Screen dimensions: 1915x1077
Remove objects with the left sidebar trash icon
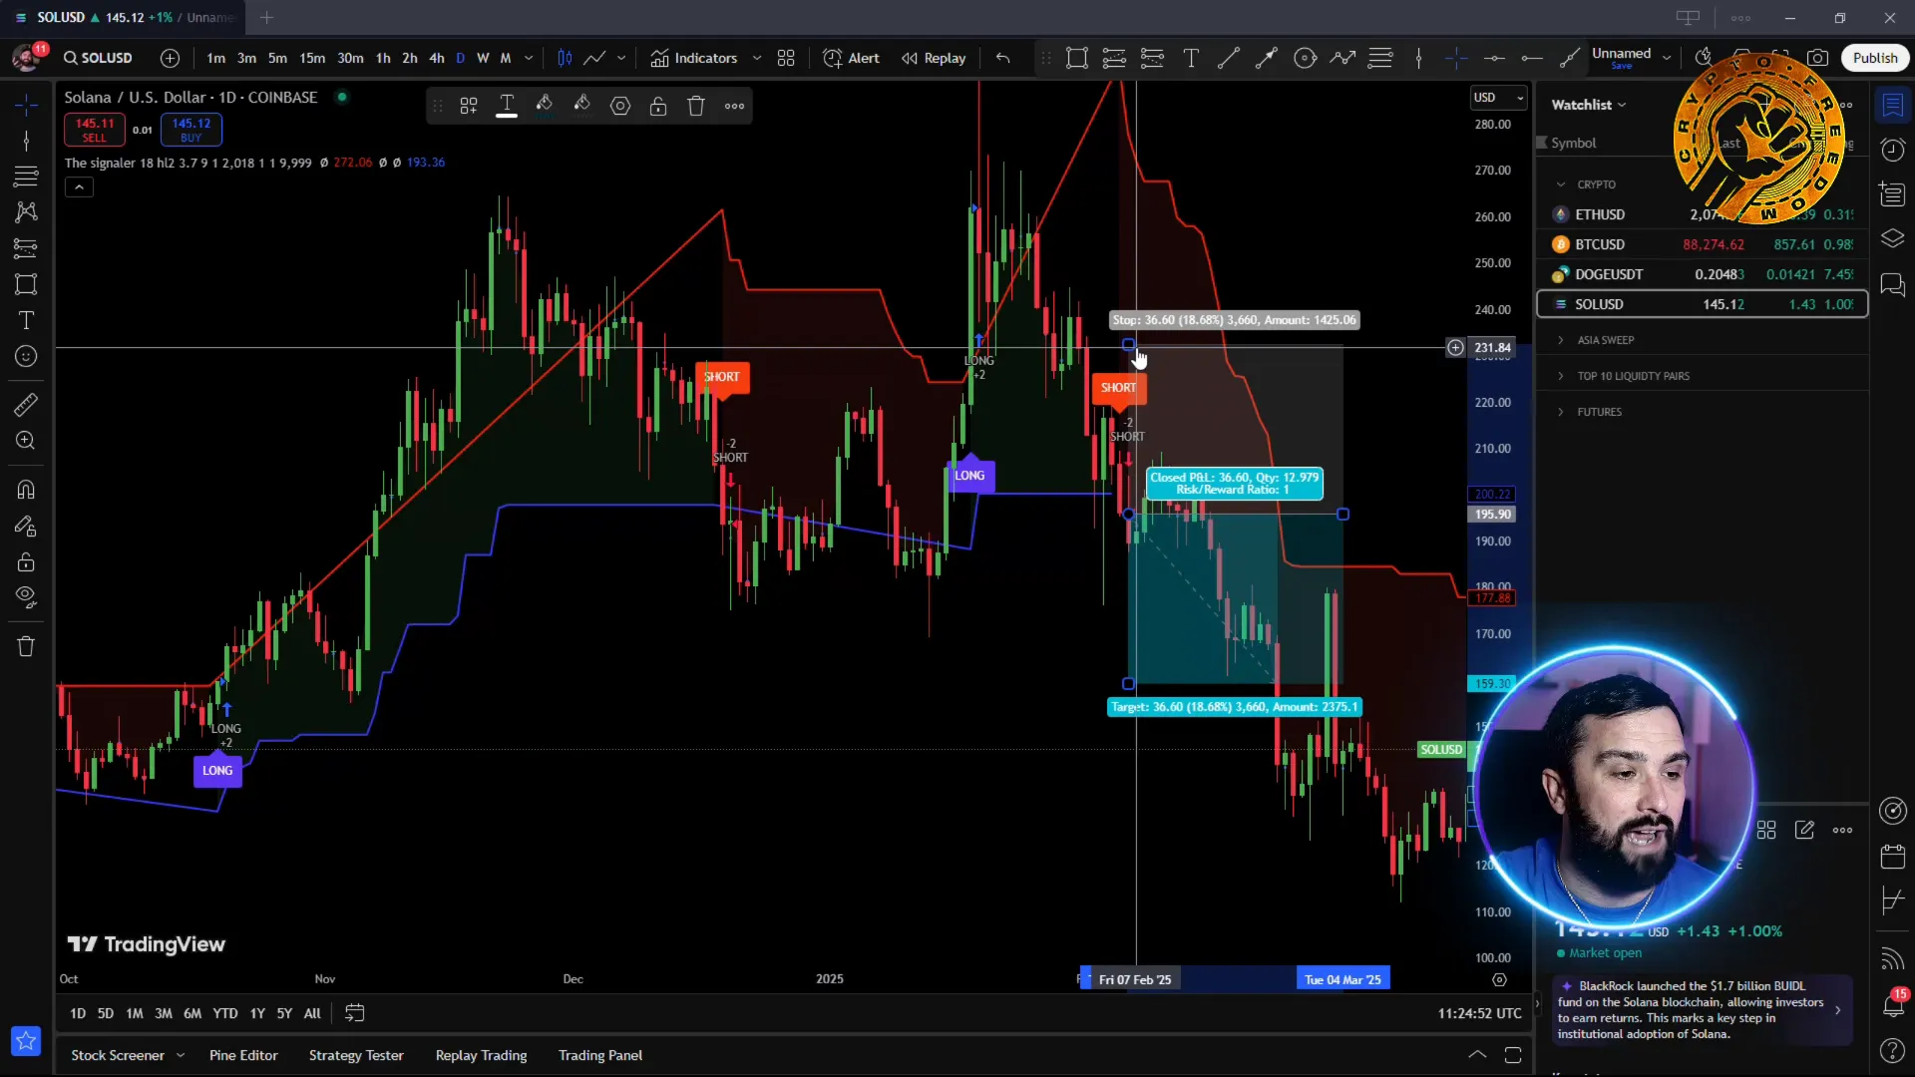27,646
